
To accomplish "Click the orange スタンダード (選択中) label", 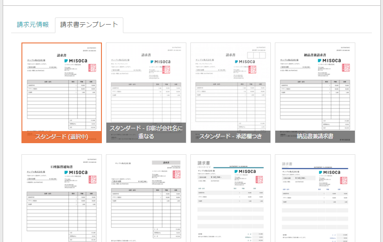I will tap(62, 137).
